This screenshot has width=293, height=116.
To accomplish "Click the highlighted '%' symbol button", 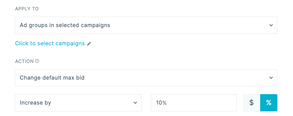I will coord(269,103).
